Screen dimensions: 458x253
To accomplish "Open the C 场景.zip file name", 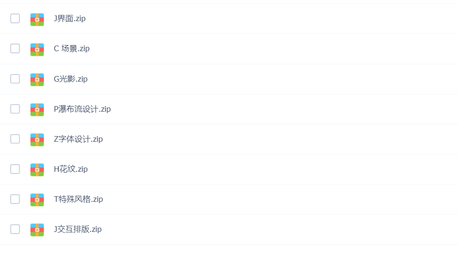I will click(x=71, y=48).
